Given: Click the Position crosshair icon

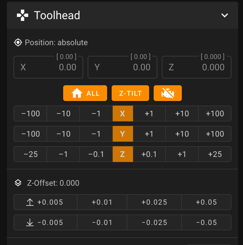Looking at the screenshot, I should coord(18,42).
